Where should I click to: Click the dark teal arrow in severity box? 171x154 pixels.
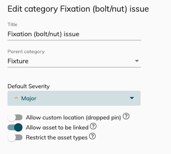(132, 98)
